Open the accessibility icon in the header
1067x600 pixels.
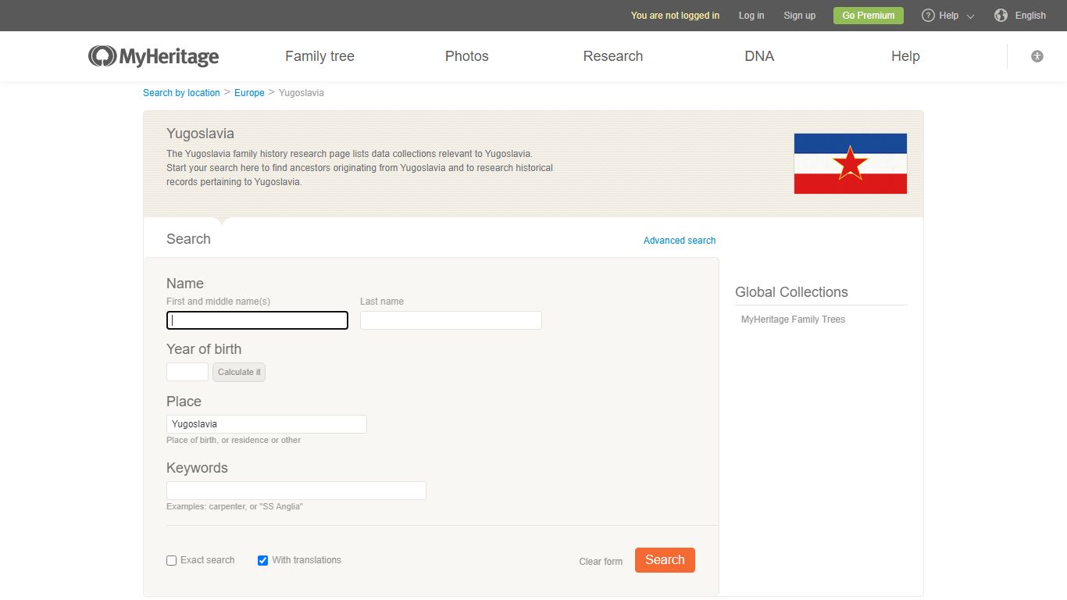[1037, 56]
